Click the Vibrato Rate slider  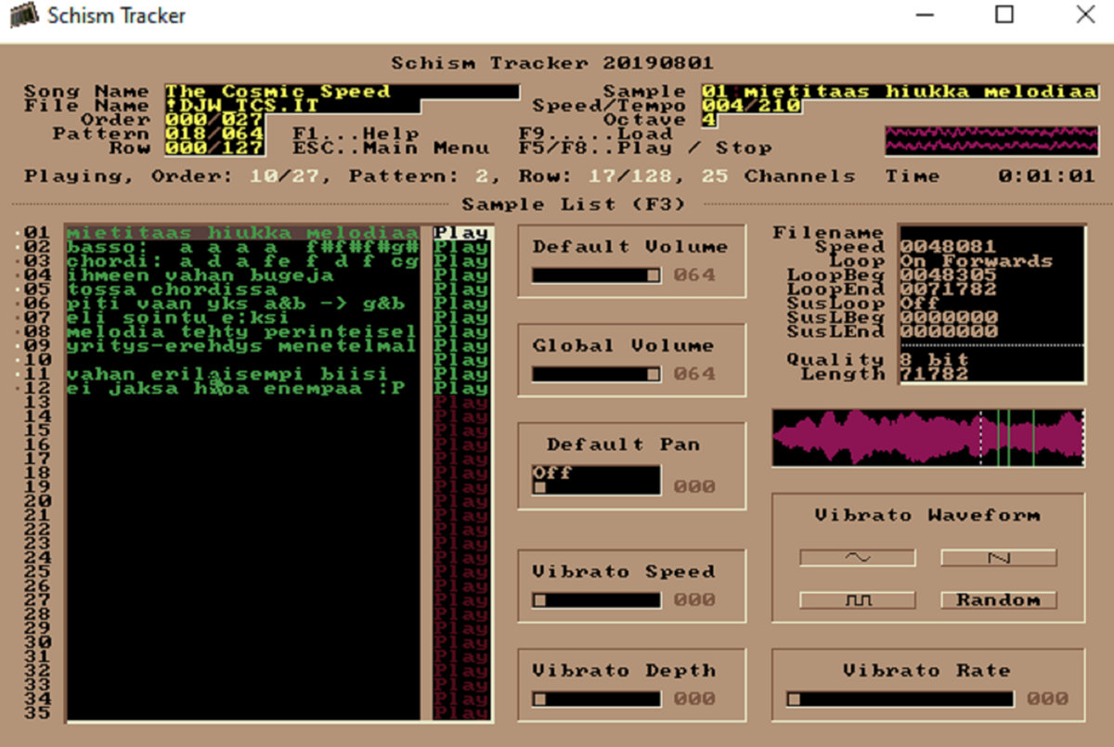point(899,699)
